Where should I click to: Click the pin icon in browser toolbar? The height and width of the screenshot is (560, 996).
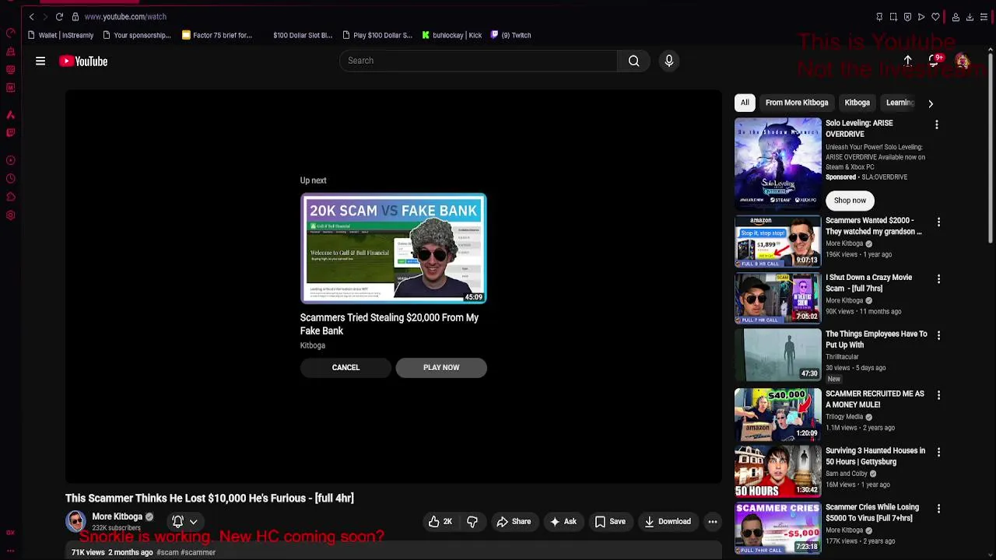(x=879, y=17)
